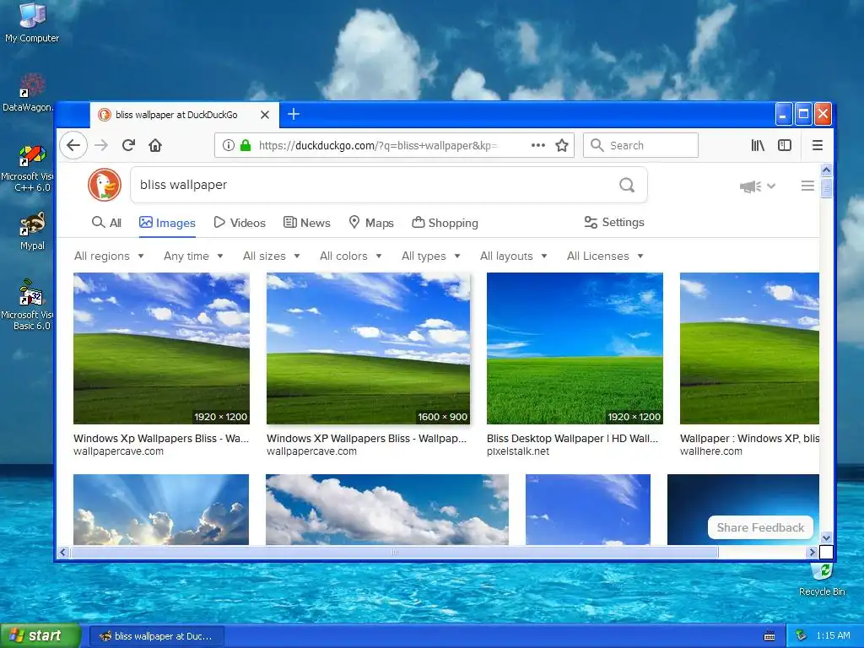Viewport: 864px width, 648px height.
Task: Click the green padlock security icon
Action: (x=246, y=145)
